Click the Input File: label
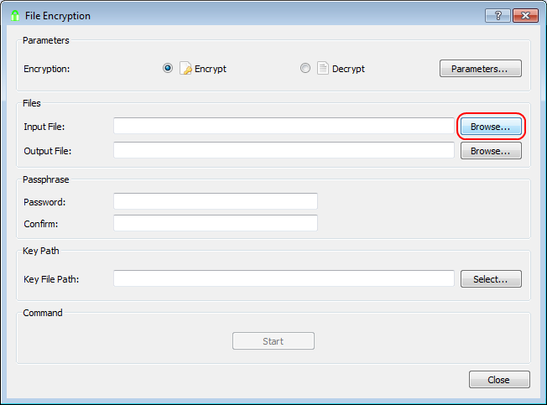The height and width of the screenshot is (405, 547). point(44,127)
